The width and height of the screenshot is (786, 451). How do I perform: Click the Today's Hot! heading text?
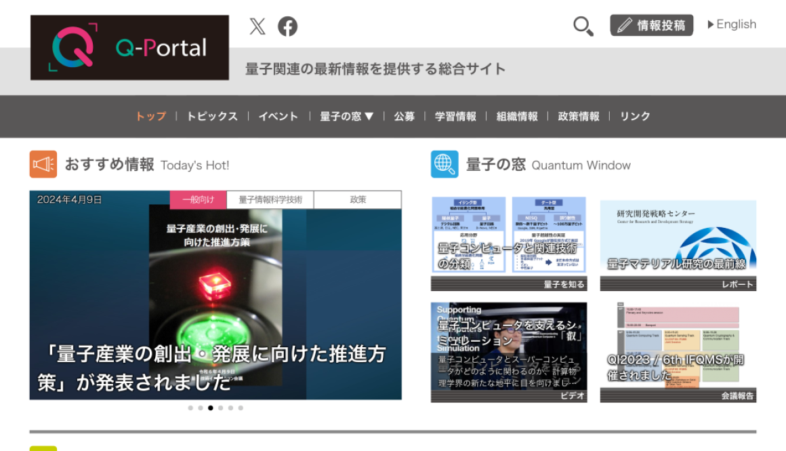194,165
